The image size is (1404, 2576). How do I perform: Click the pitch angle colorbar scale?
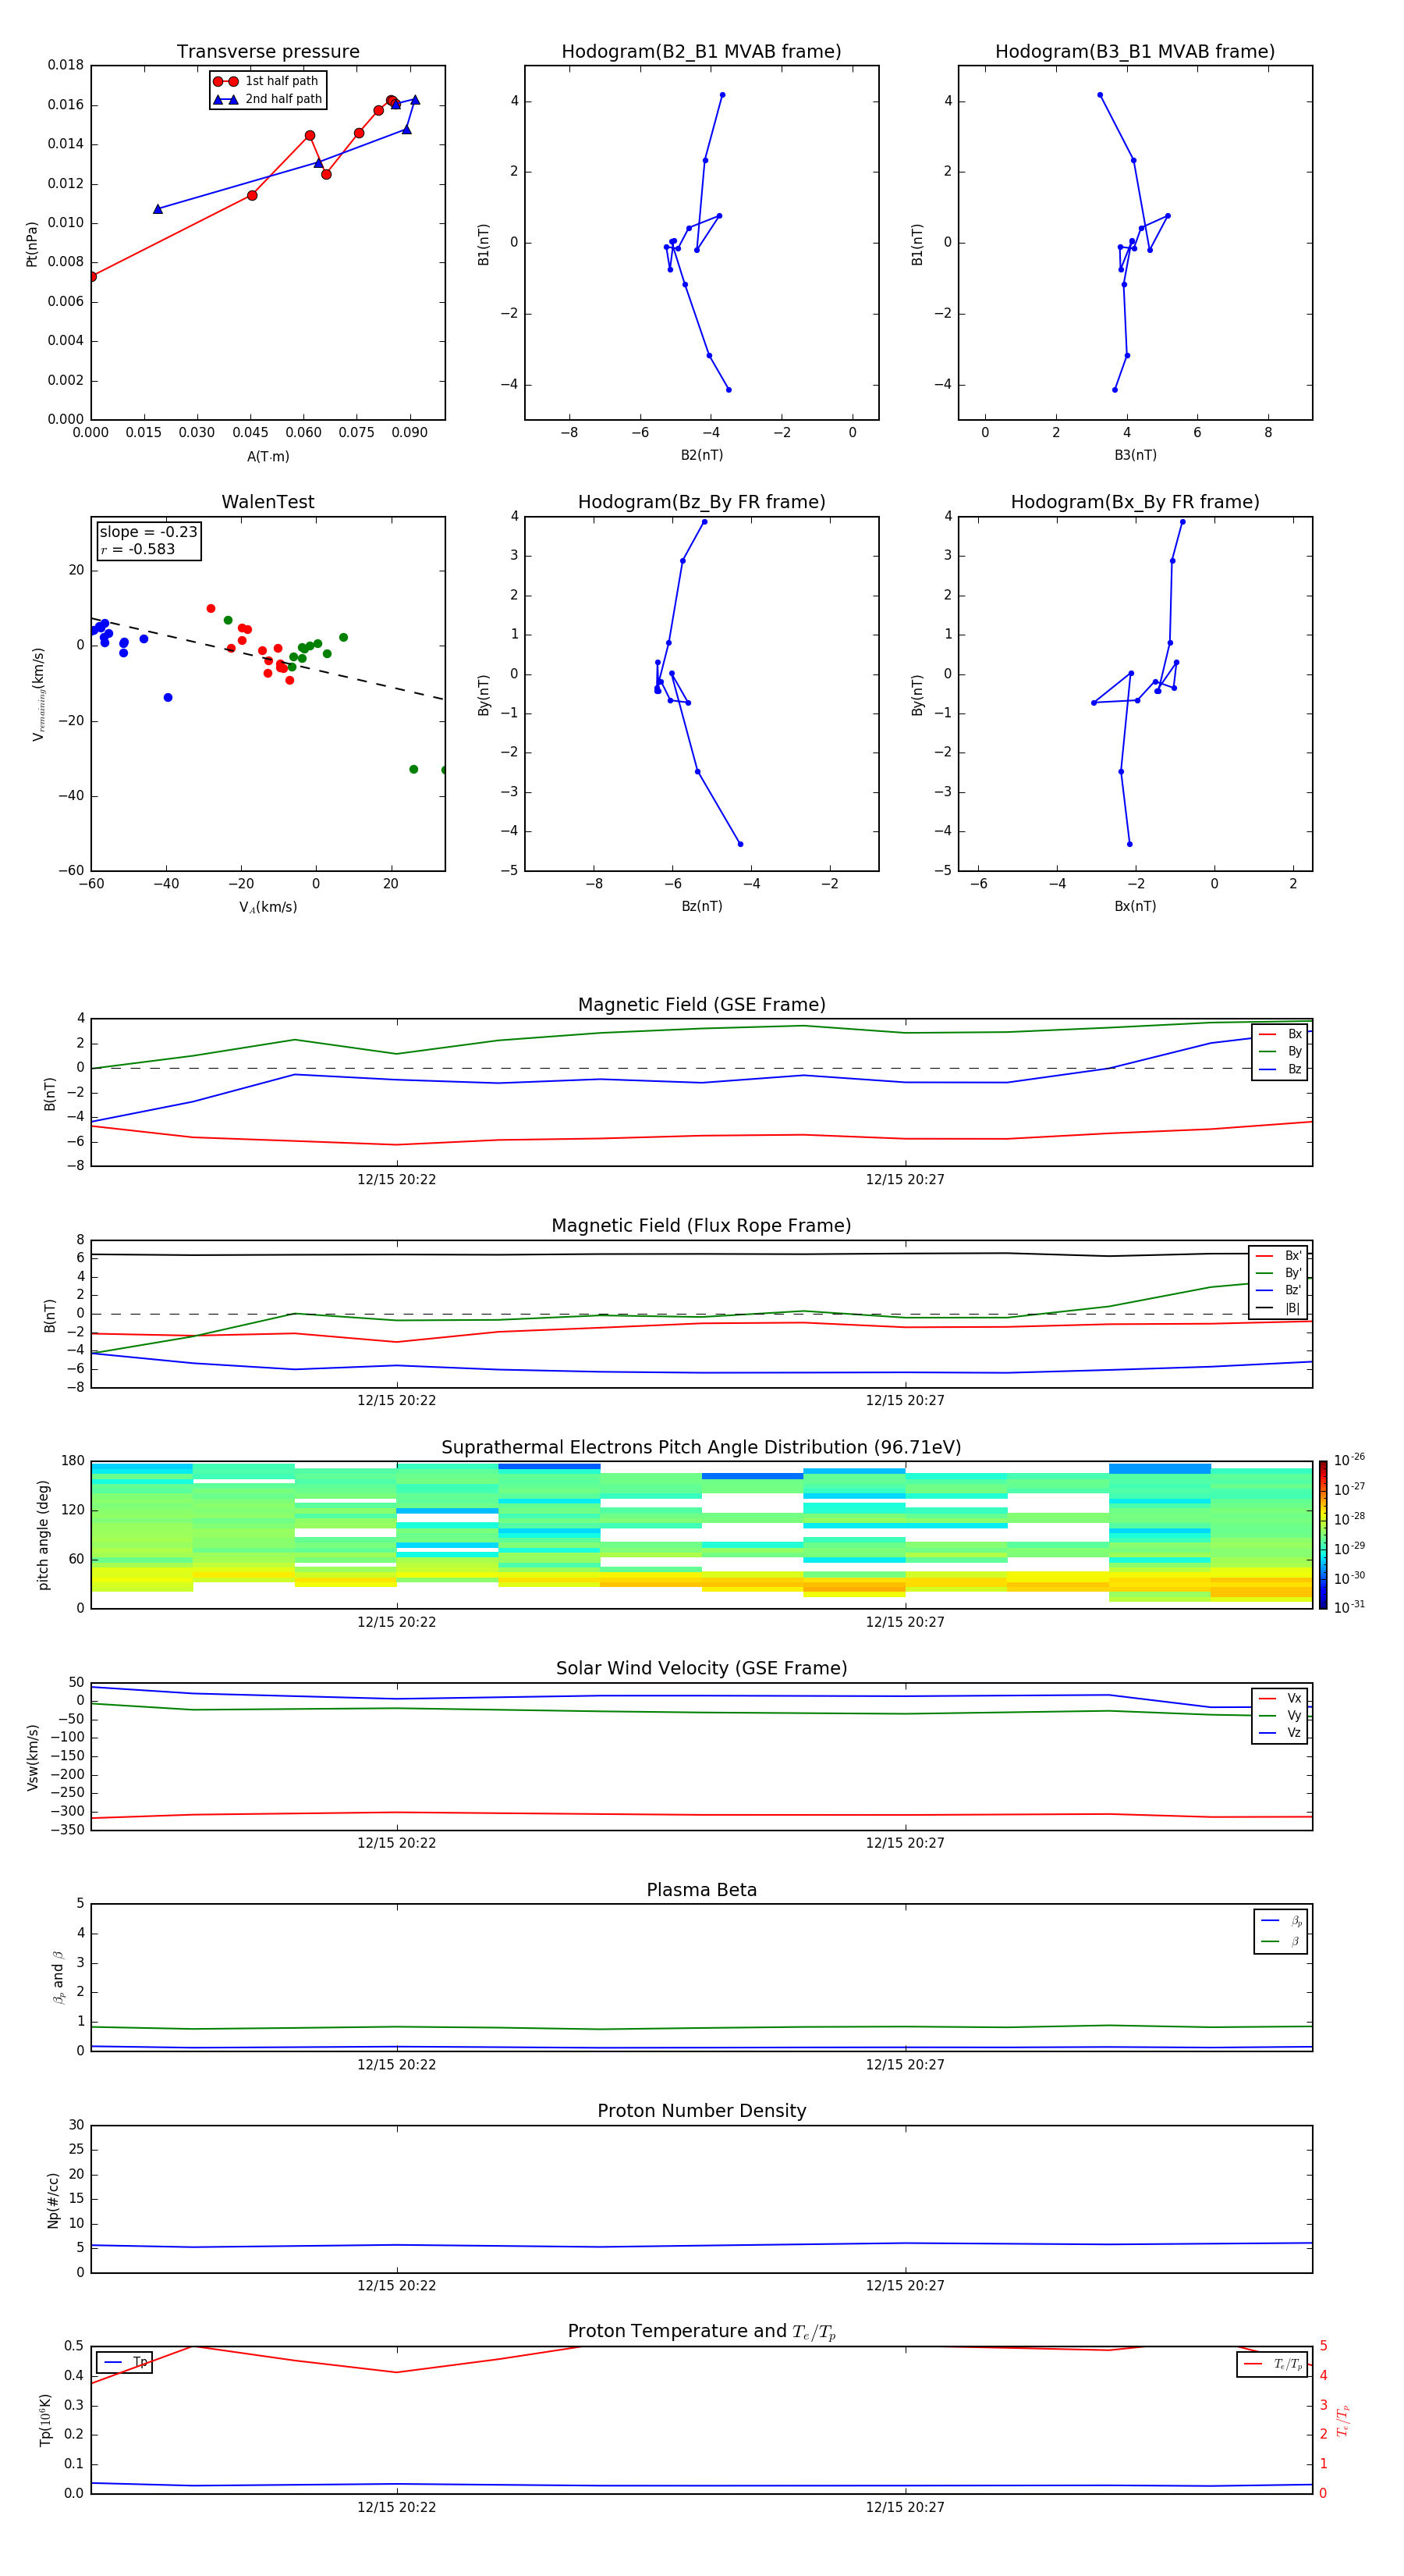tap(1323, 1535)
